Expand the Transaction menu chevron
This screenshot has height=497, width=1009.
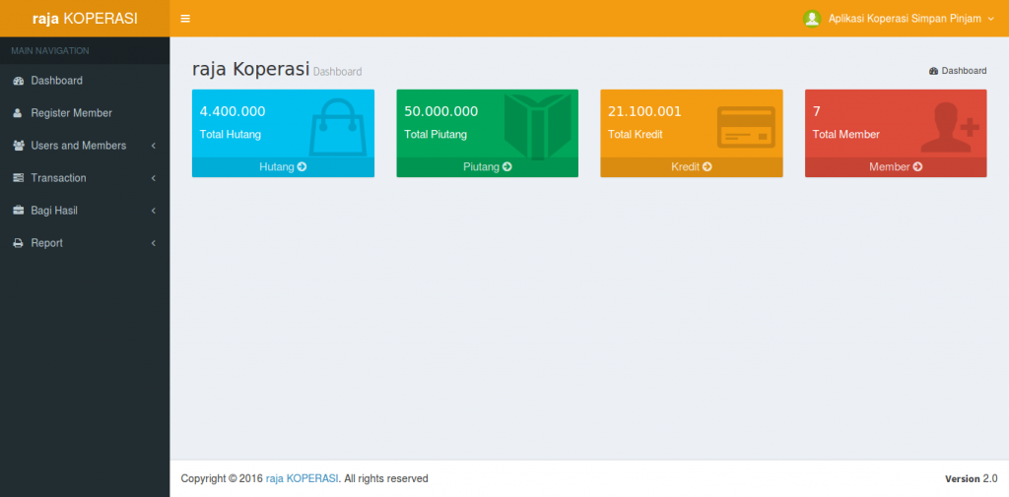[153, 178]
